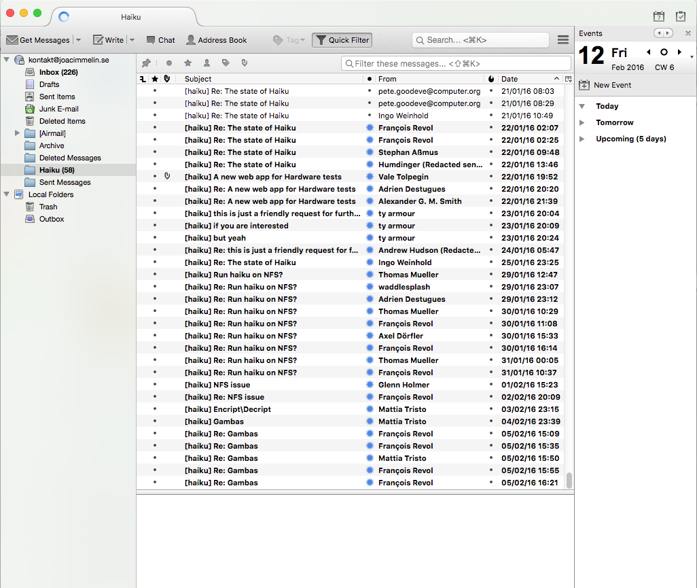Viewport: 697px width, 588px height.
Task: Open the Archive folder
Action: click(x=52, y=145)
